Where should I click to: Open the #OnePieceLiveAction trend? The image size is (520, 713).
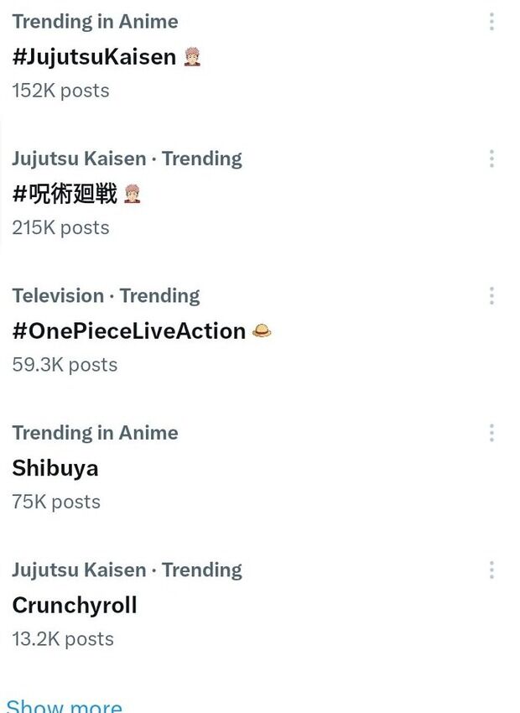pyautogui.click(x=127, y=330)
